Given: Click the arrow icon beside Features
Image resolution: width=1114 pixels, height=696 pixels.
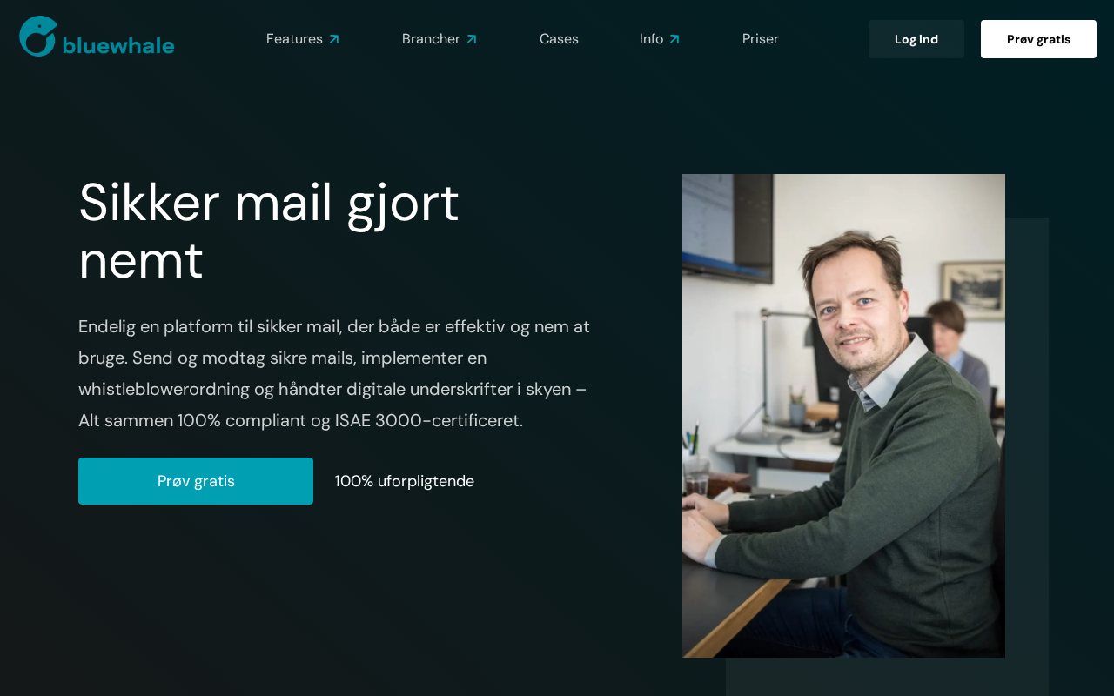Looking at the screenshot, I should point(334,39).
